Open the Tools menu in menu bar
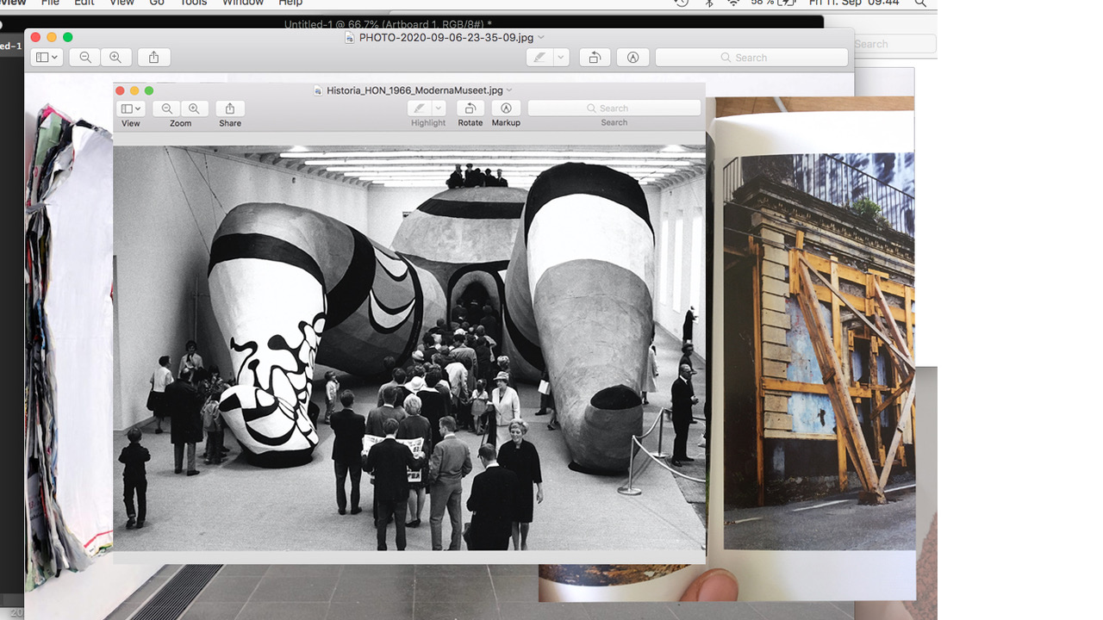1103x620 pixels. pyautogui.click(x=193, y=3)
